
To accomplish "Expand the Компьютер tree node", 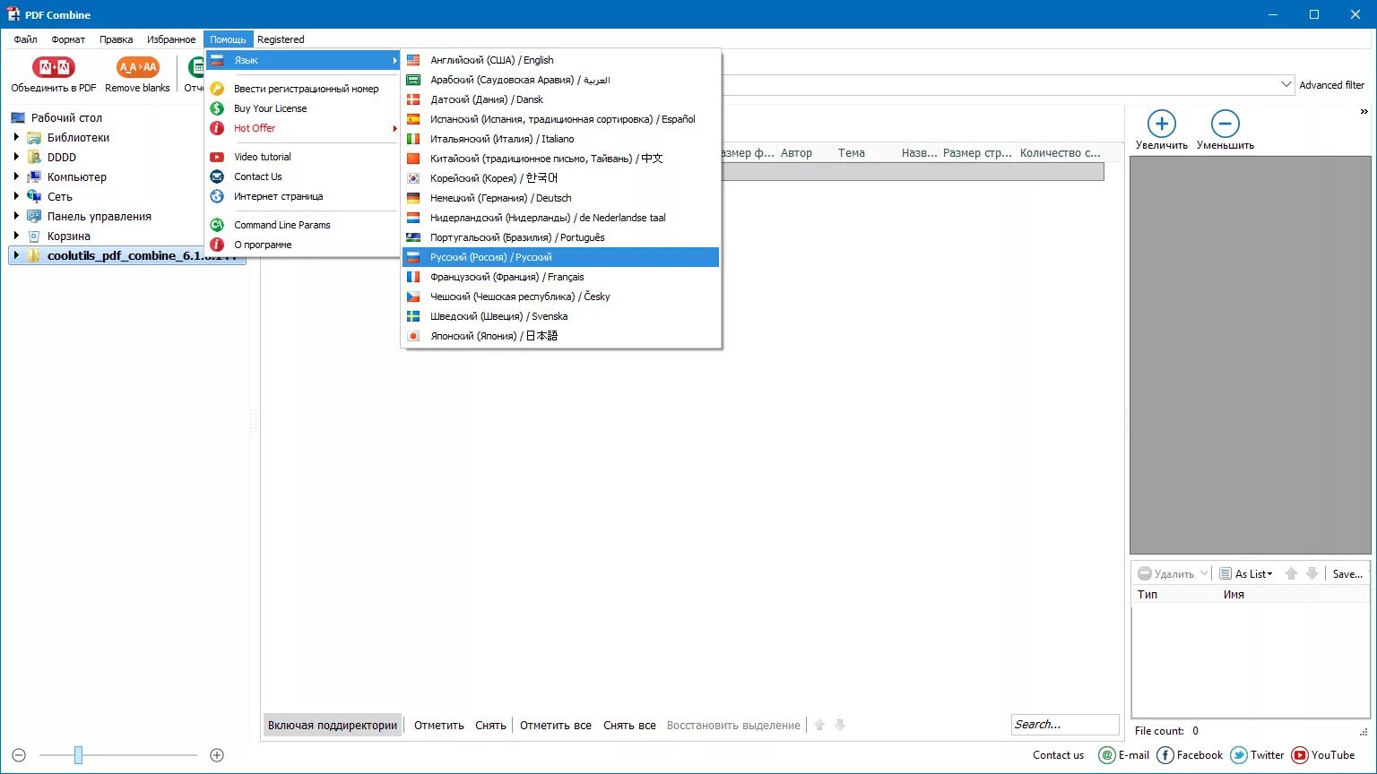I will (16, 176).
